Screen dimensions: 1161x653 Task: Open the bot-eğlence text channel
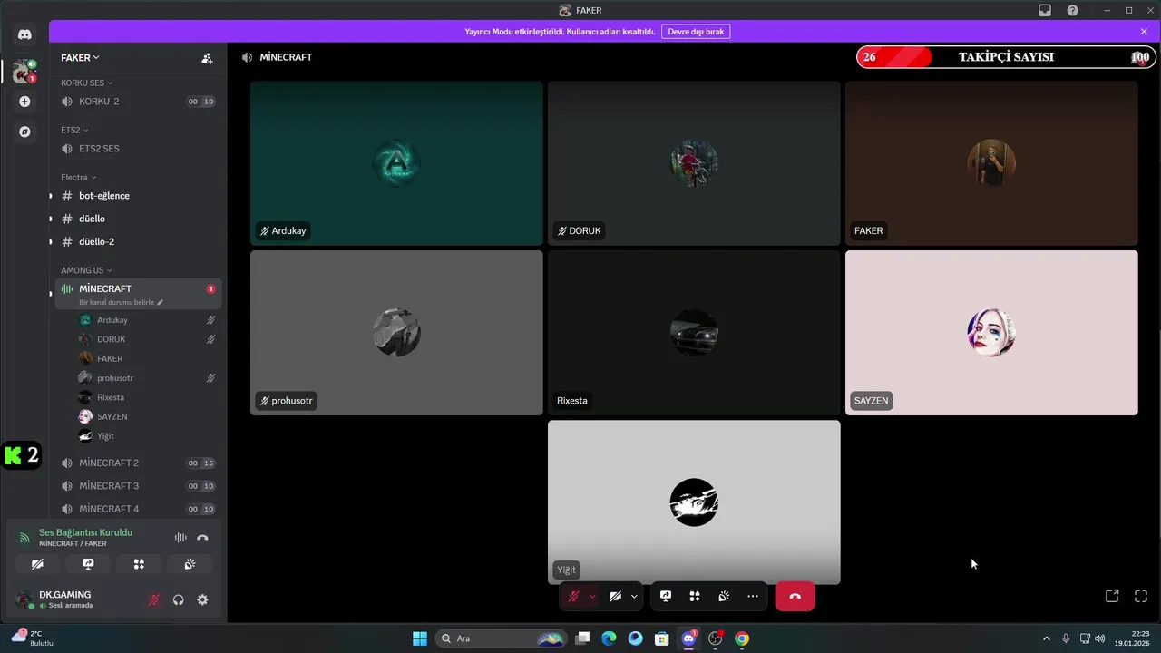click(137, 196)
